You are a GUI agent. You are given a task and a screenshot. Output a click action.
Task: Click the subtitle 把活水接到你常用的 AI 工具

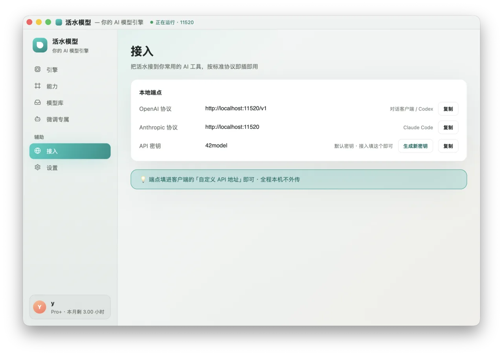[194, 67]
